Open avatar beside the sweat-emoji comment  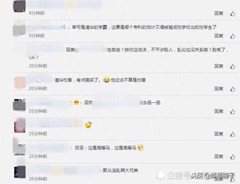20,127
